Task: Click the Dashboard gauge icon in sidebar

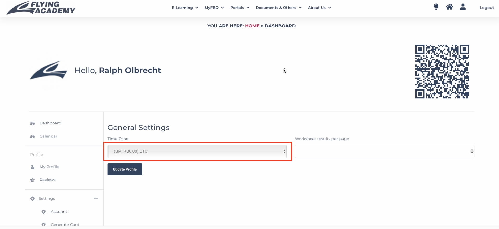Action: 33,123
